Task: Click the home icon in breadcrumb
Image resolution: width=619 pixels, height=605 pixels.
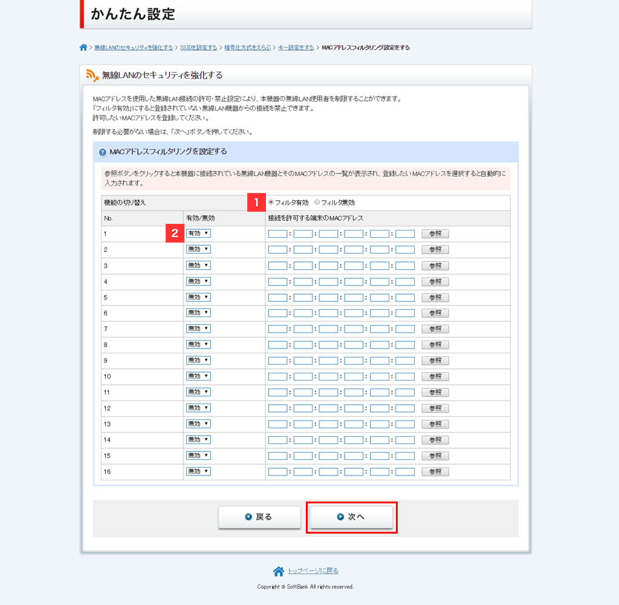Action: point(83,47)
